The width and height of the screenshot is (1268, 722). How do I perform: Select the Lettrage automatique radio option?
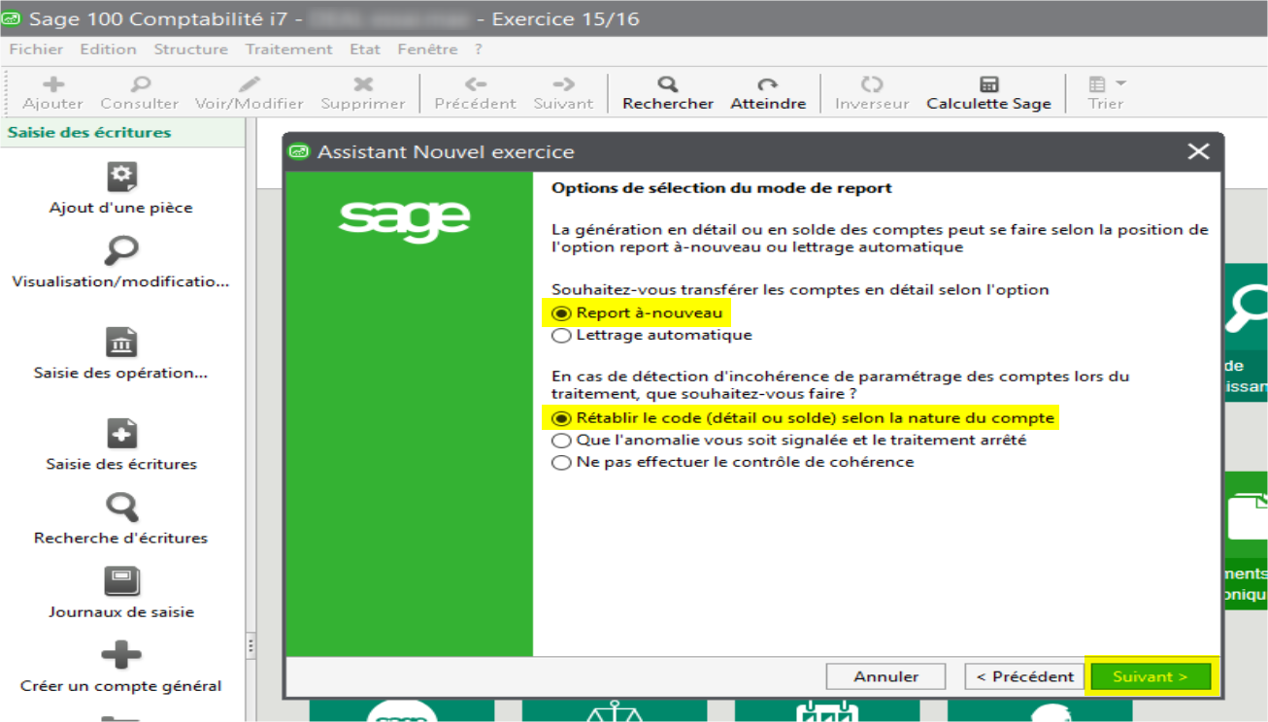pyautogui.click(x=561, y=336)
